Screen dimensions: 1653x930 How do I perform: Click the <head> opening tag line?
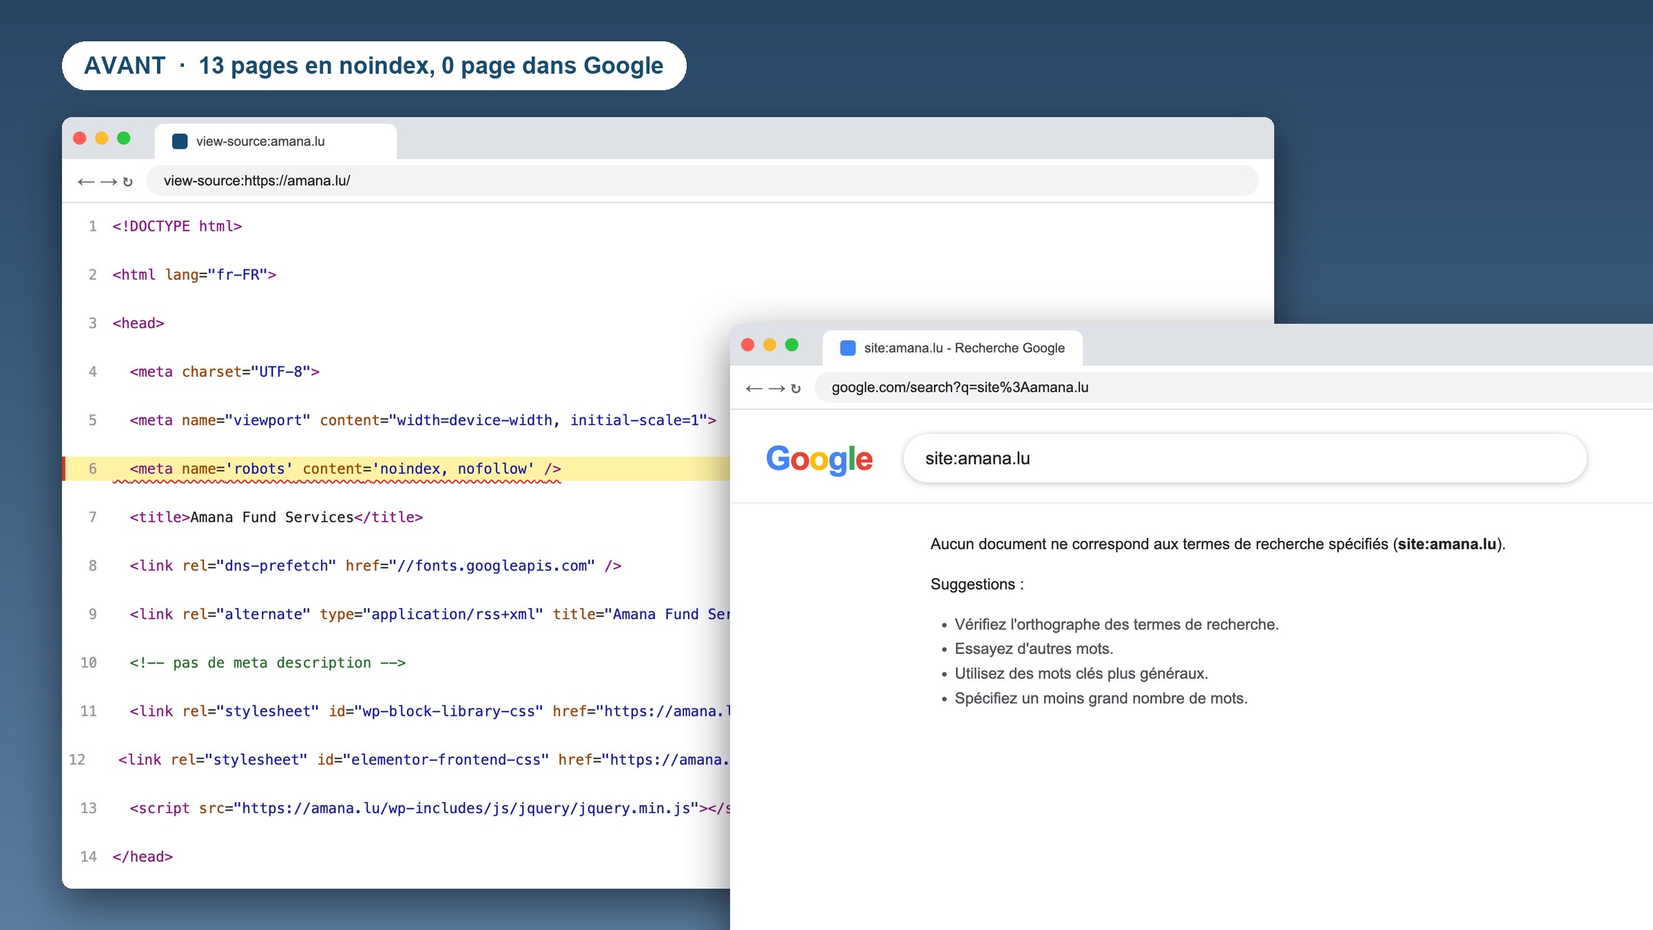138,324
